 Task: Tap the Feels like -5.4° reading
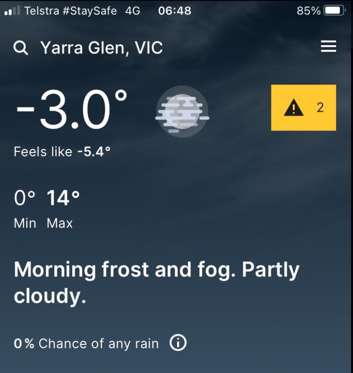tap(62, 152)
